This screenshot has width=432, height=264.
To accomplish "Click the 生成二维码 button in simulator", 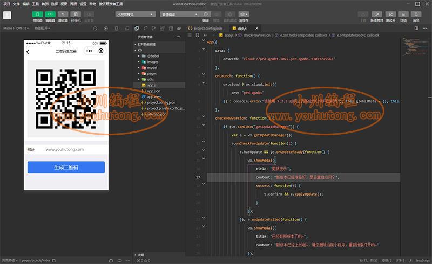I will coord(66,168).
